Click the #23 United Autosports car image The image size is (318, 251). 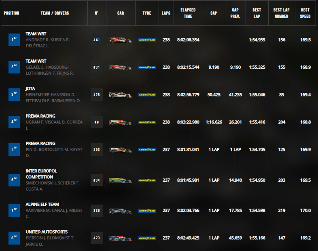pyautogui.click(x=121, y=238)
